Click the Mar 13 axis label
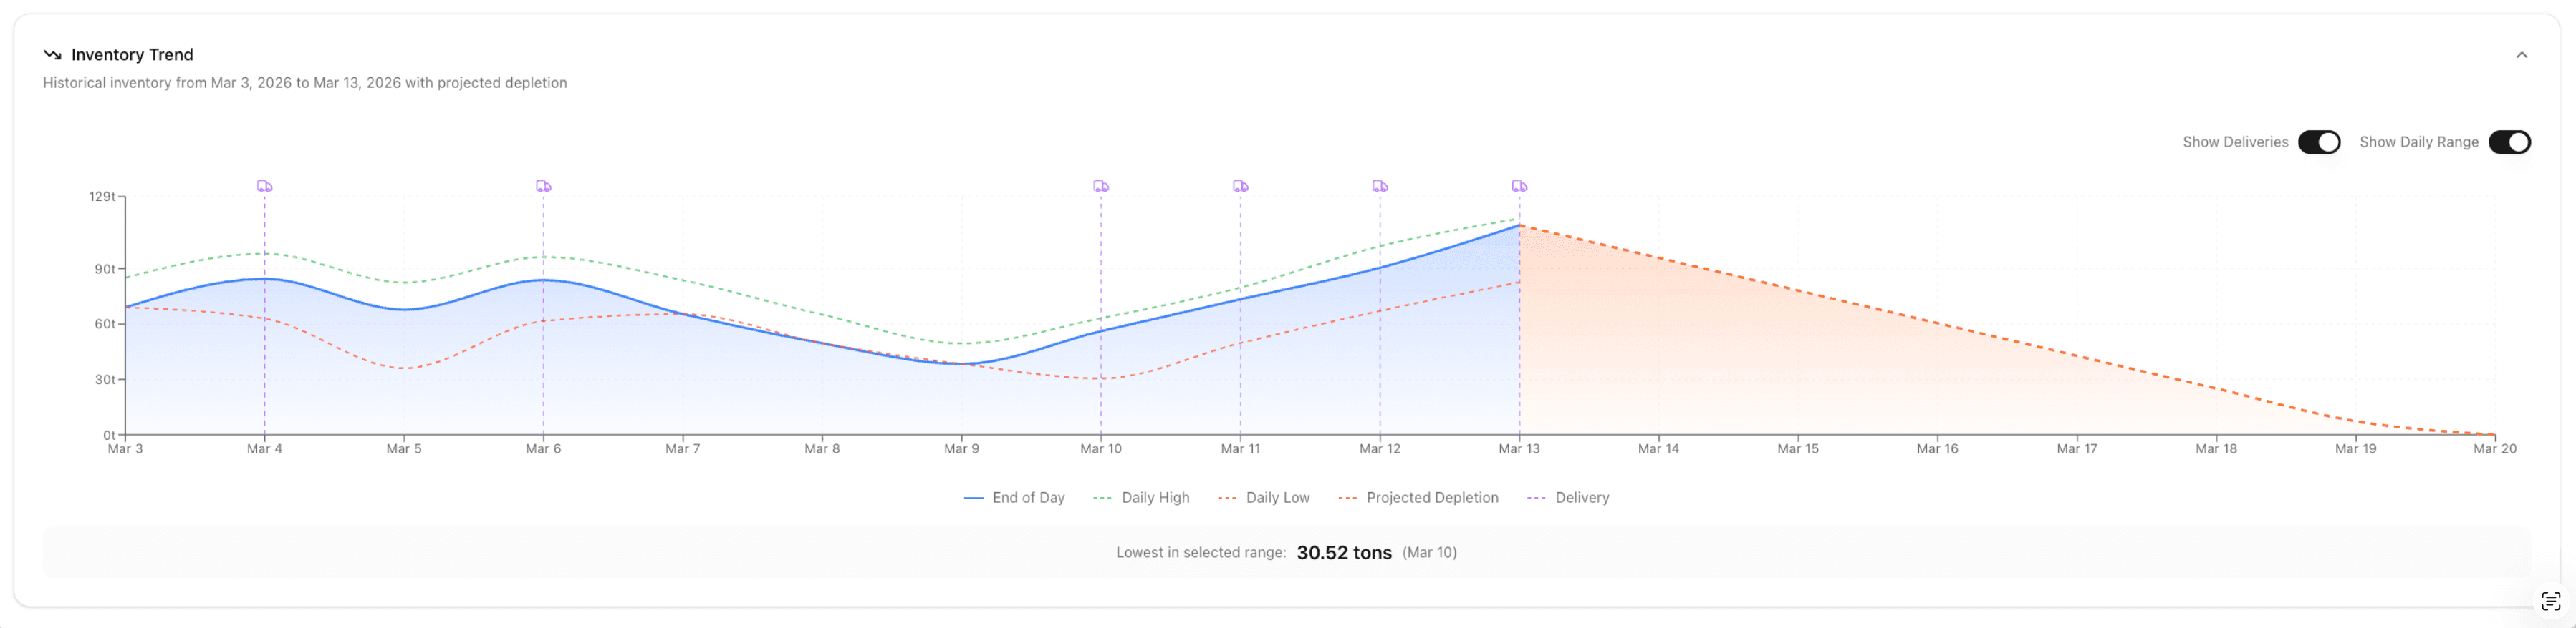Viewport: 2576px width, 628px height. pos(1520,448)
